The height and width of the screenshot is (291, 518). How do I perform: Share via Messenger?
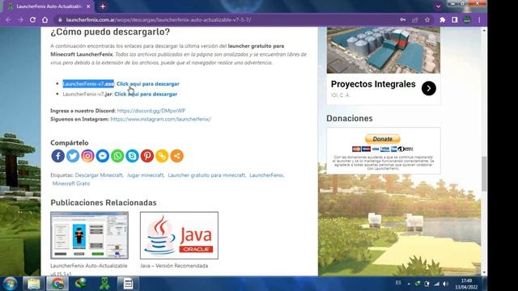point(103,156)
